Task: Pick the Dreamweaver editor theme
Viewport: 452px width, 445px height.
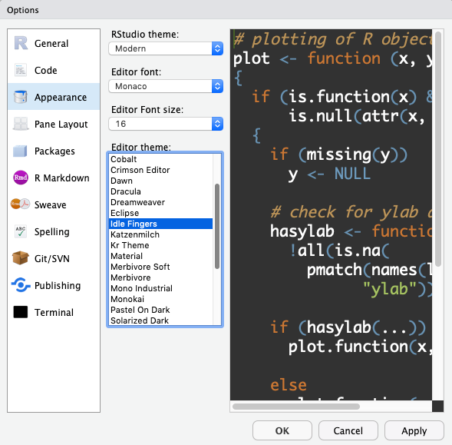Action: pyautogui.click(x=161, y=202)
